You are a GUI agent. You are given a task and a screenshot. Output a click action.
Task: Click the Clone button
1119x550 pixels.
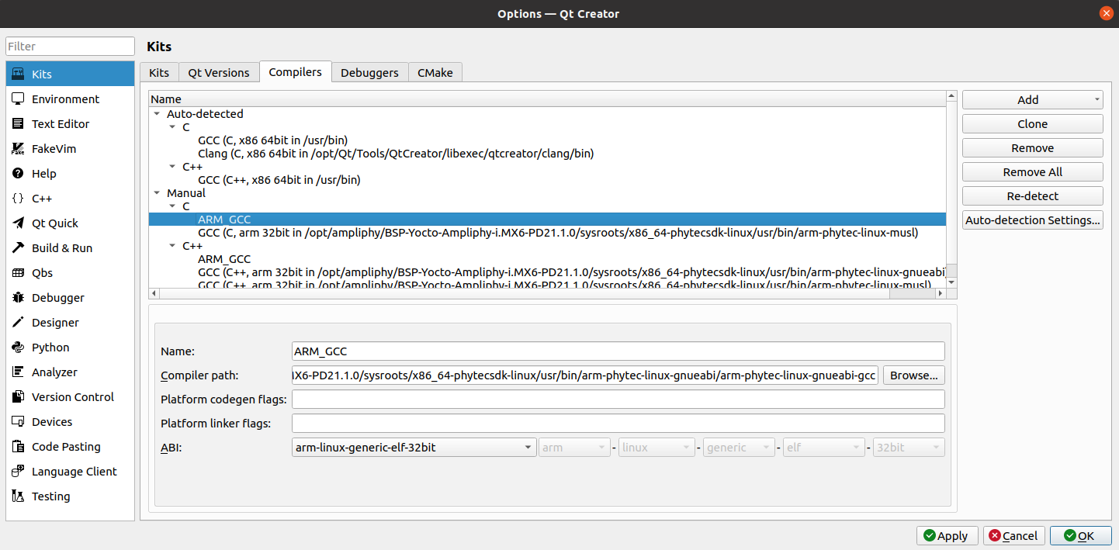coord(1032,124)
